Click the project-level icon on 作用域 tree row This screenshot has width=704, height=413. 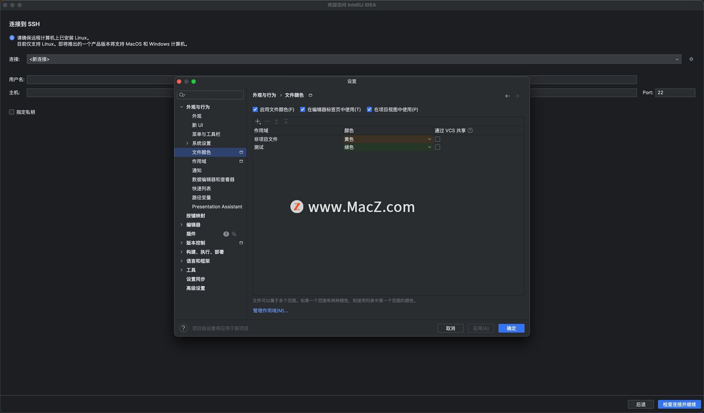[241, 161]
